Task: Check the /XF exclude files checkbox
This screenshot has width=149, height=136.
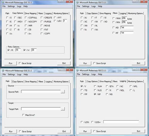Action: click(x=114, y=33)
